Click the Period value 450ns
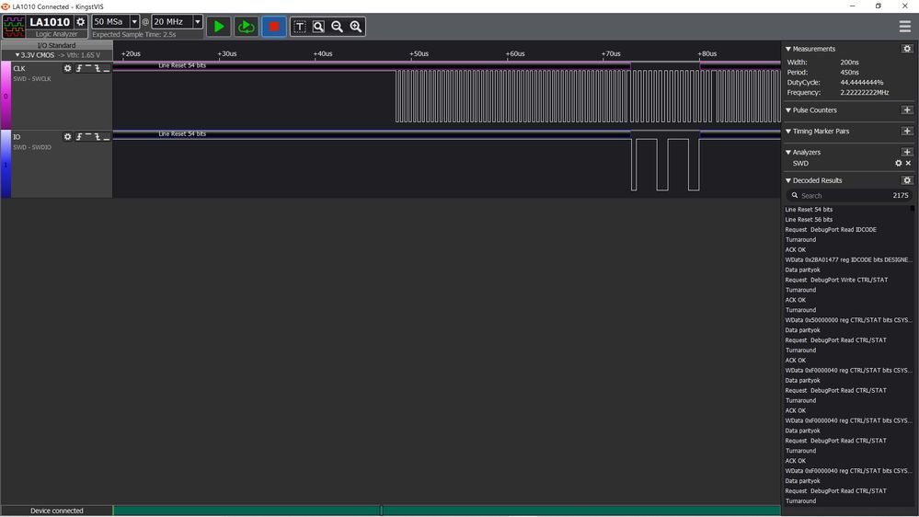This screenshot has width=919, height=517. pyautogui.click(x=849, y=72)
